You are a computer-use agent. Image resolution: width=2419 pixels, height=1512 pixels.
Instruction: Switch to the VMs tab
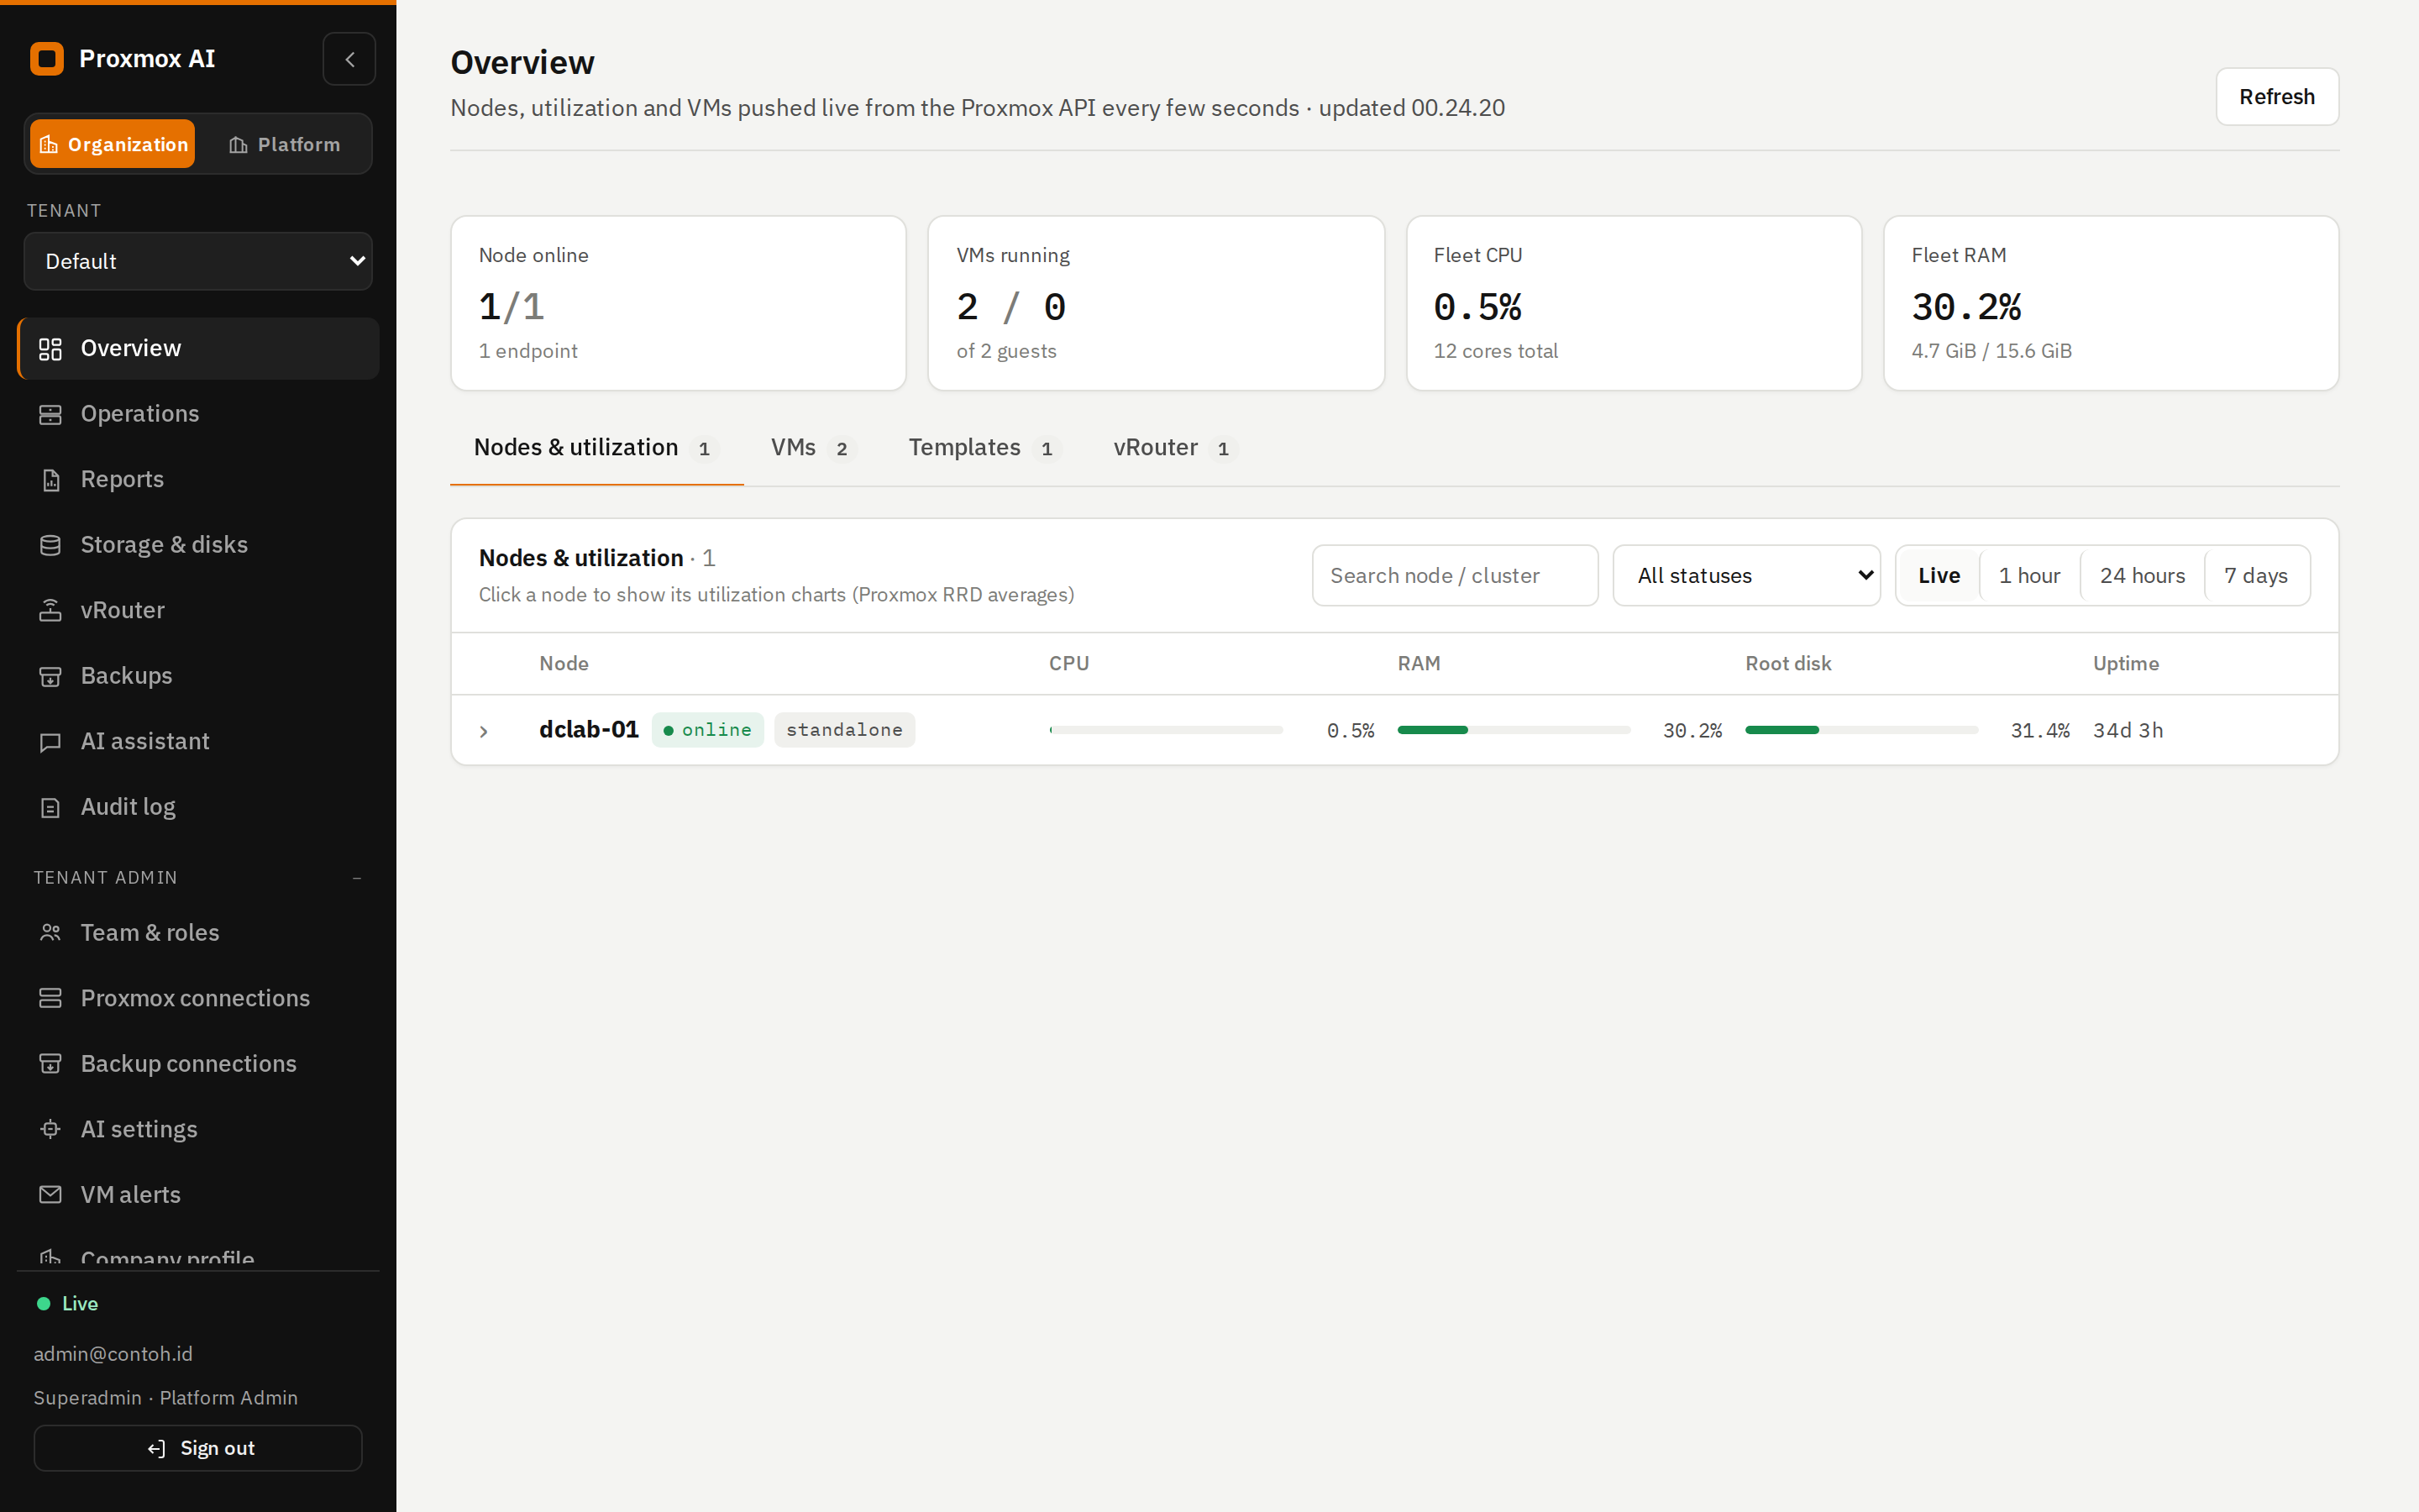pos(814,448)
